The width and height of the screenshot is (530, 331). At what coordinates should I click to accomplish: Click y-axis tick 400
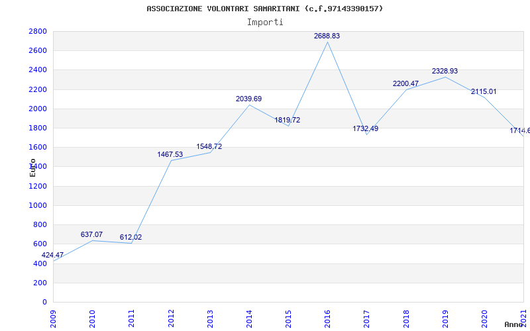tap(40, 263)
